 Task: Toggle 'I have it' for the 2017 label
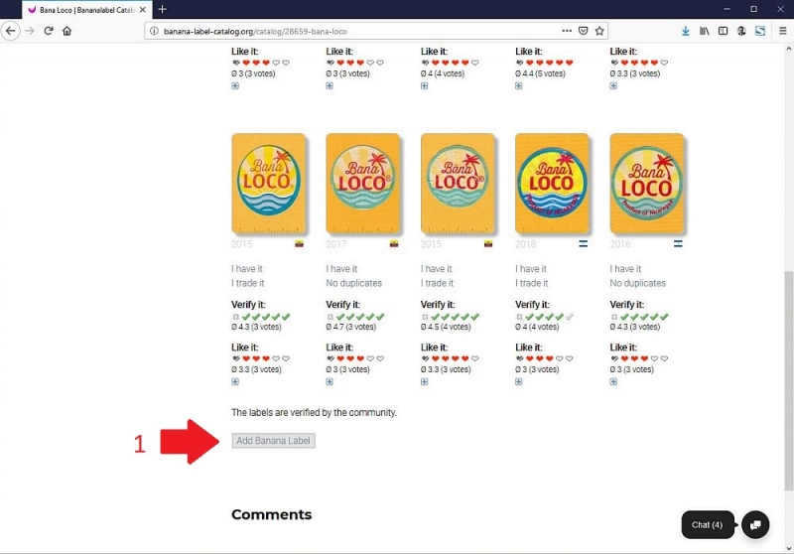[340, 269]
